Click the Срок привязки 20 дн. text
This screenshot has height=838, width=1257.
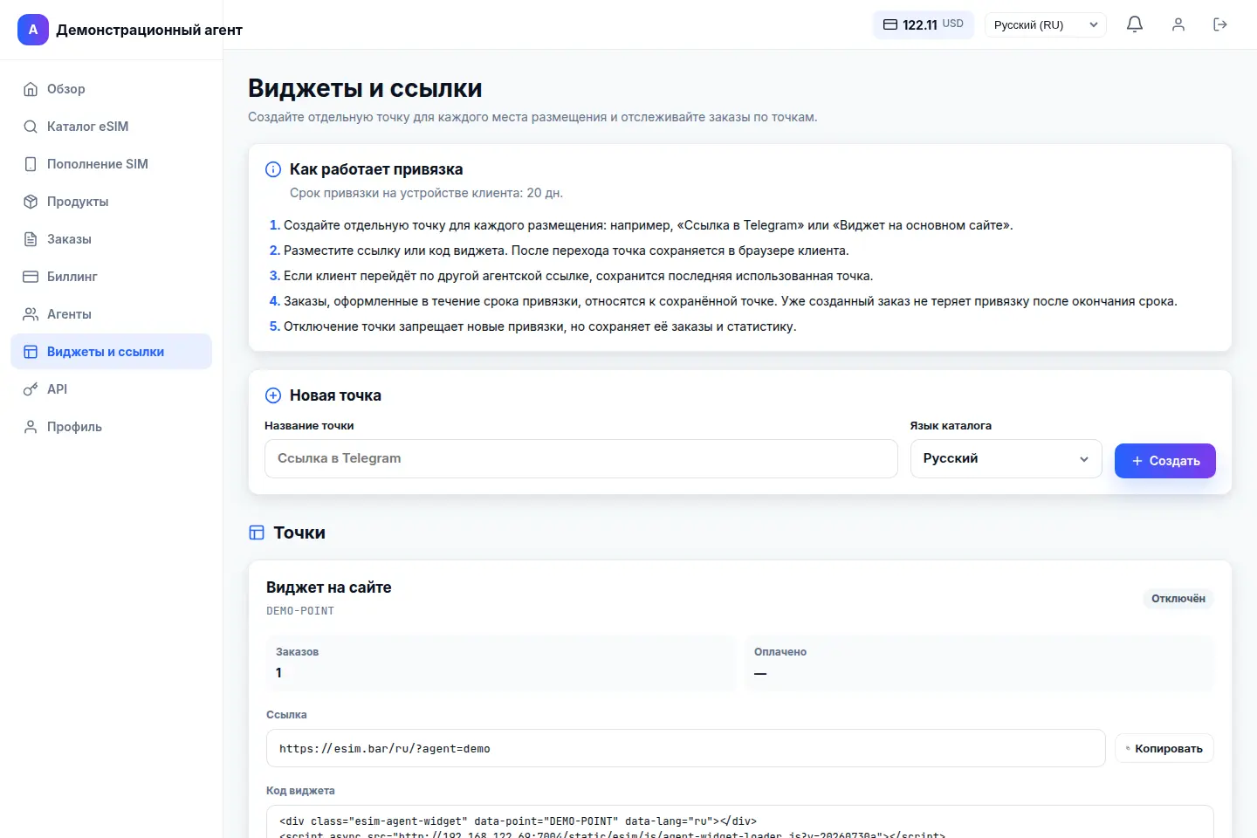[x=426, y=193]
